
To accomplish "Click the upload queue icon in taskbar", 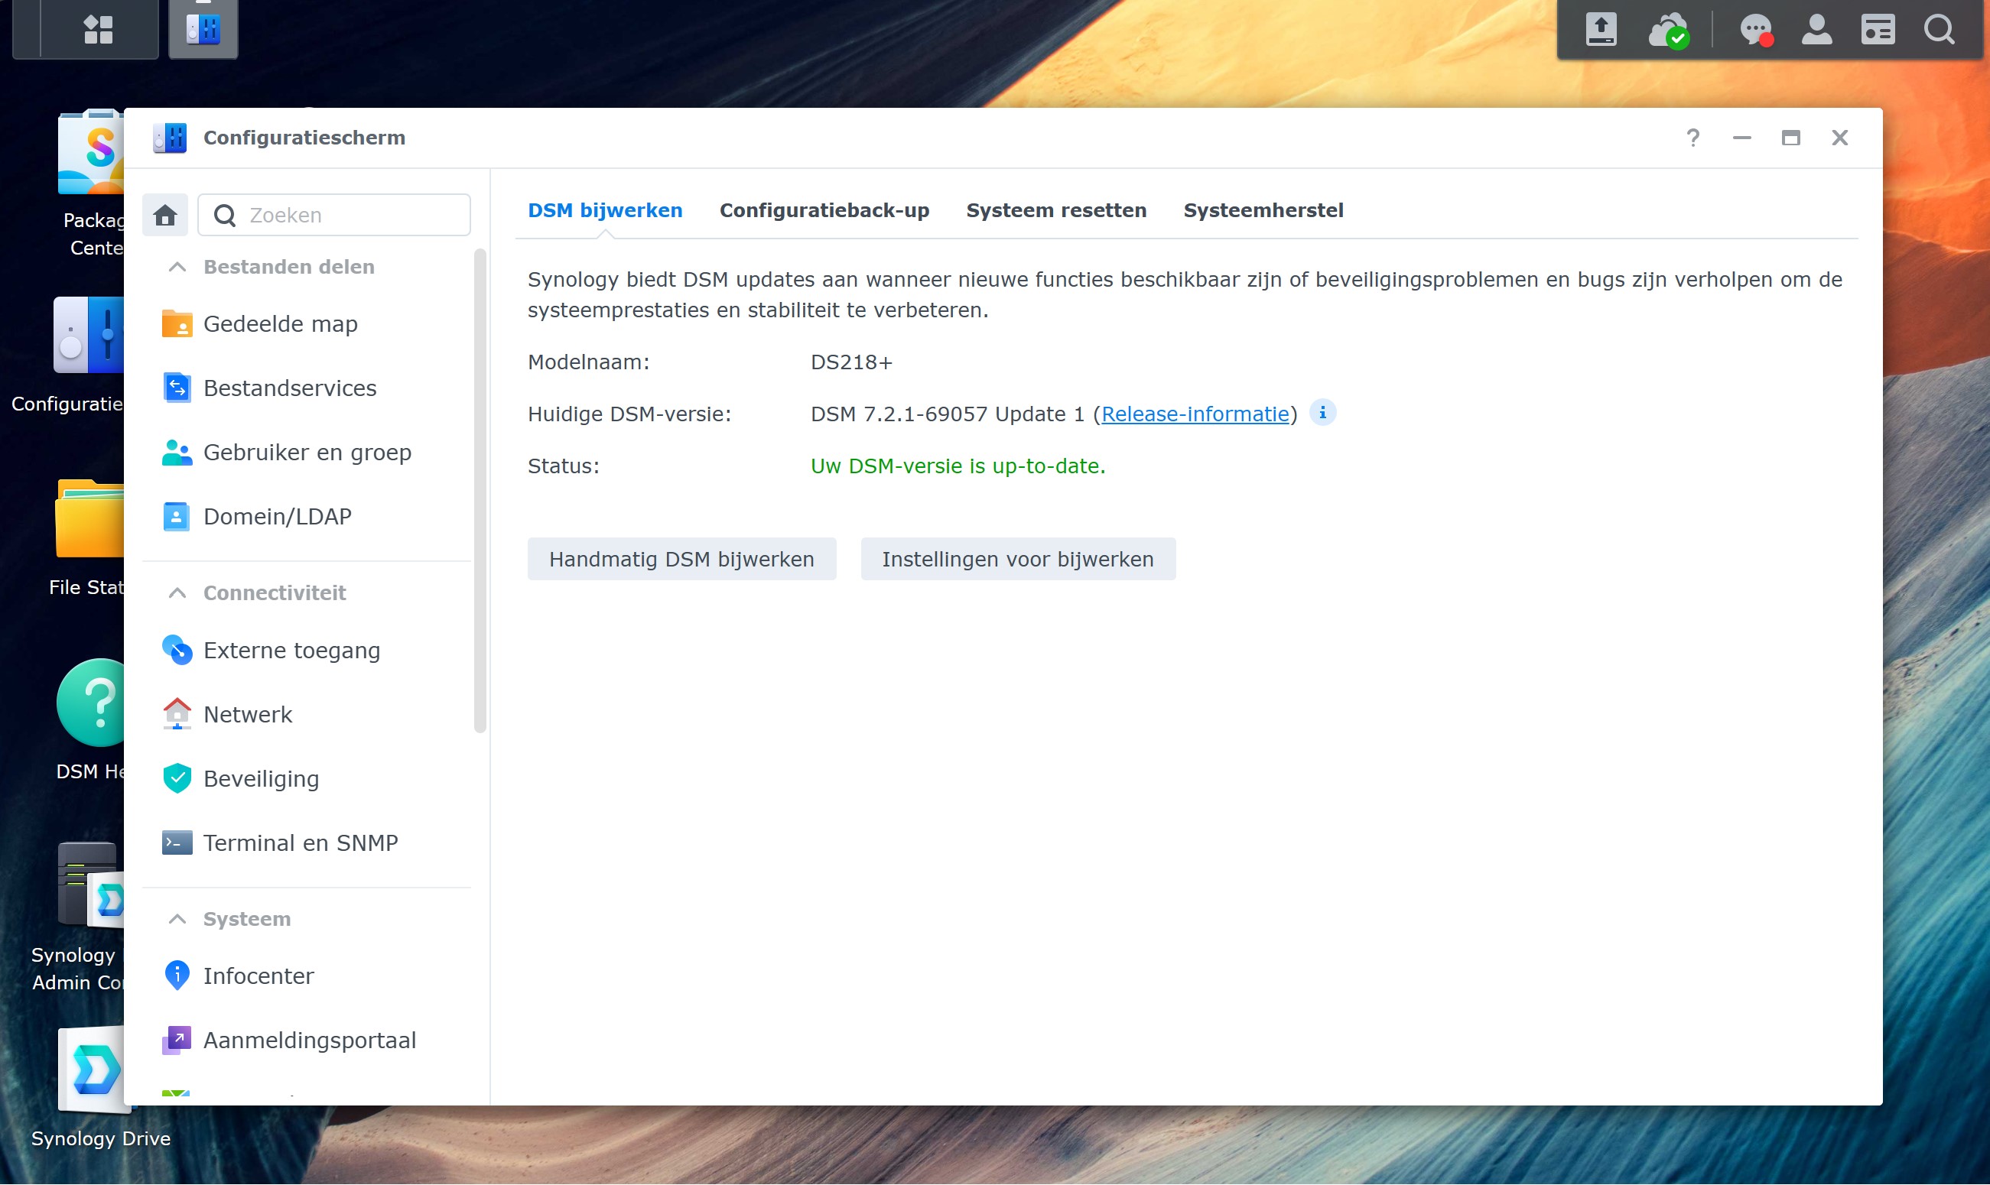I will click(1601, 30).
